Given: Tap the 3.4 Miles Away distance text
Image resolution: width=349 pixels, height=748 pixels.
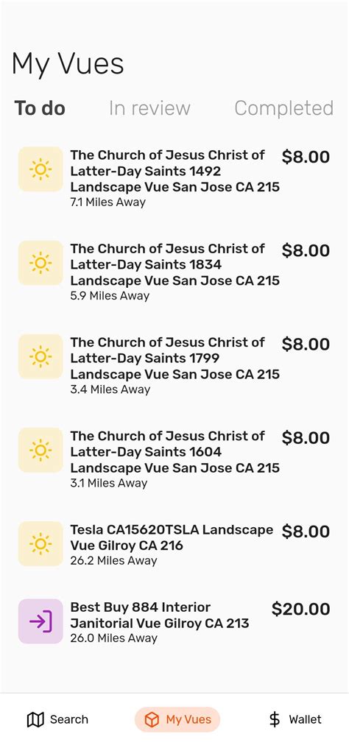Looking at the screenshot, I should point(110,389).
